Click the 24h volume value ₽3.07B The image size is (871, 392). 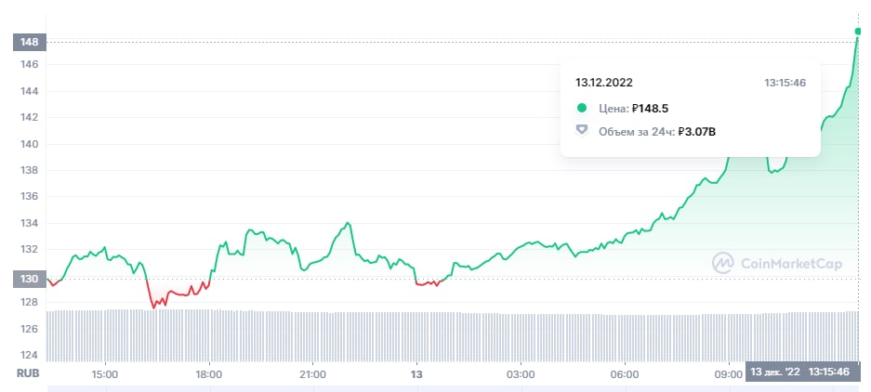tap(696, 131)
